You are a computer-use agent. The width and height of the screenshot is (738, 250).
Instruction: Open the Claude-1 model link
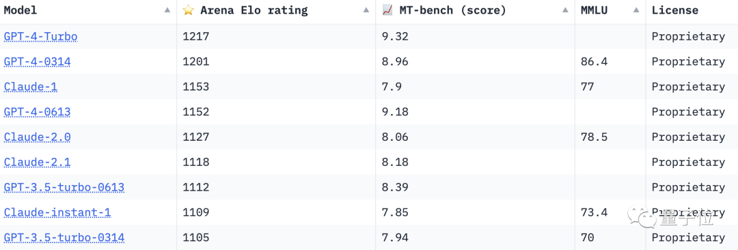[x=31, y=87]
